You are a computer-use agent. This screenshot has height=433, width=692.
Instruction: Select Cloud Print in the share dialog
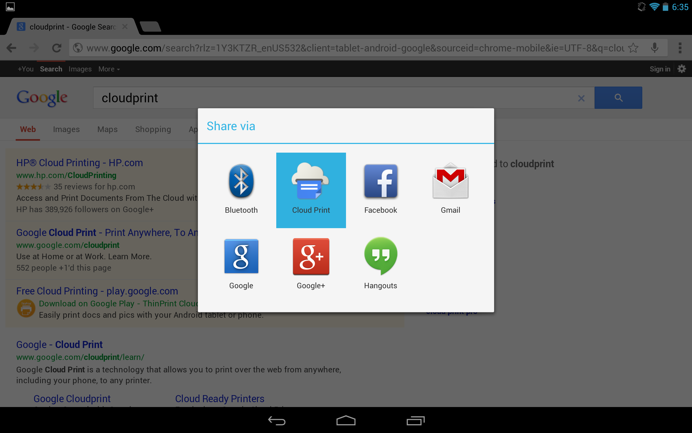point(311,189)
